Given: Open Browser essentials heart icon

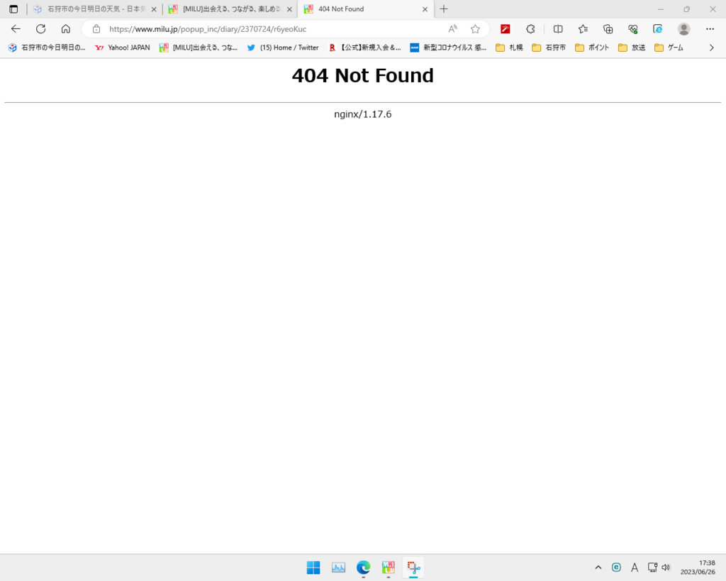Looking at the screenshot, I should 632,29.
